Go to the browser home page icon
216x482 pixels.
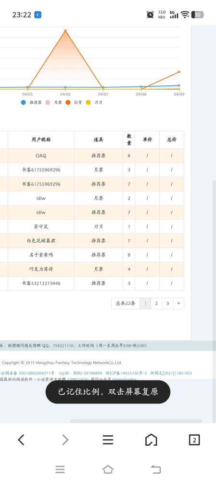coord(151,440)
